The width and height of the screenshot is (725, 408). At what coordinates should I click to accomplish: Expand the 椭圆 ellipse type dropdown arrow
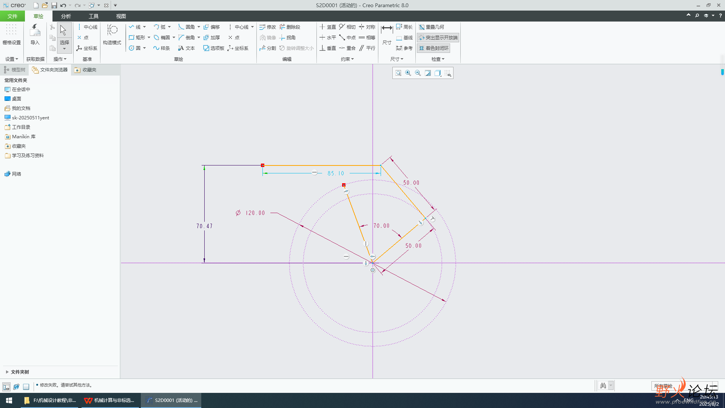[x=174, y=37]
